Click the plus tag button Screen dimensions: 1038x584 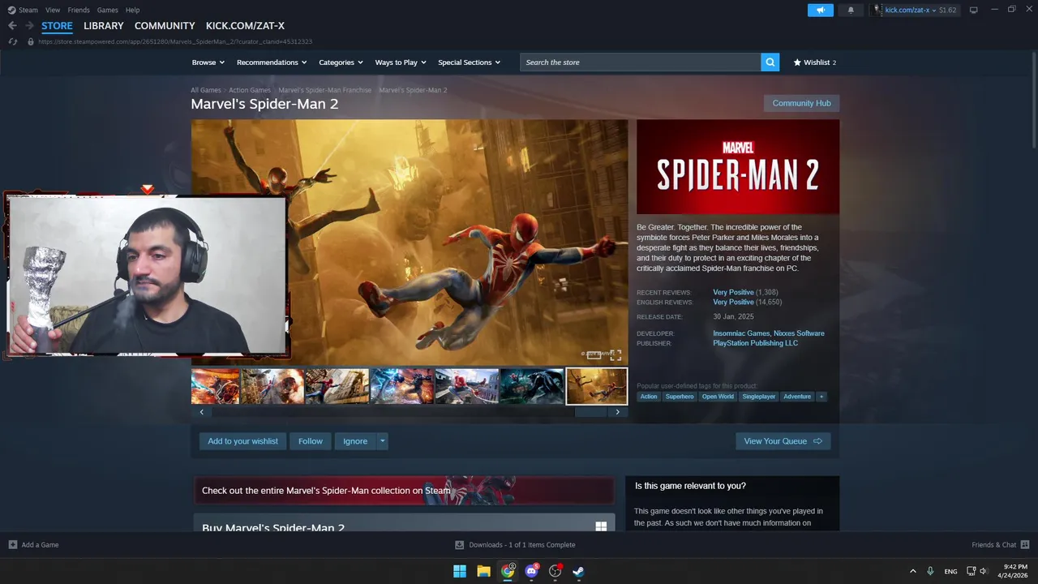[821, 397]
